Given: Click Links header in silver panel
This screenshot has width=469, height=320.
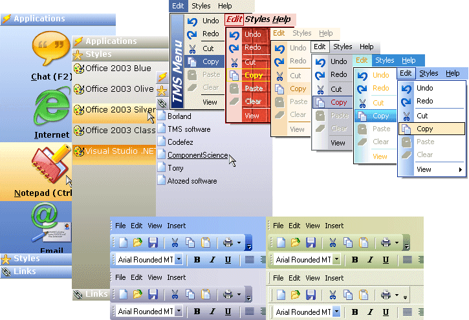Looking at the screenshot, I should point(91,294).
